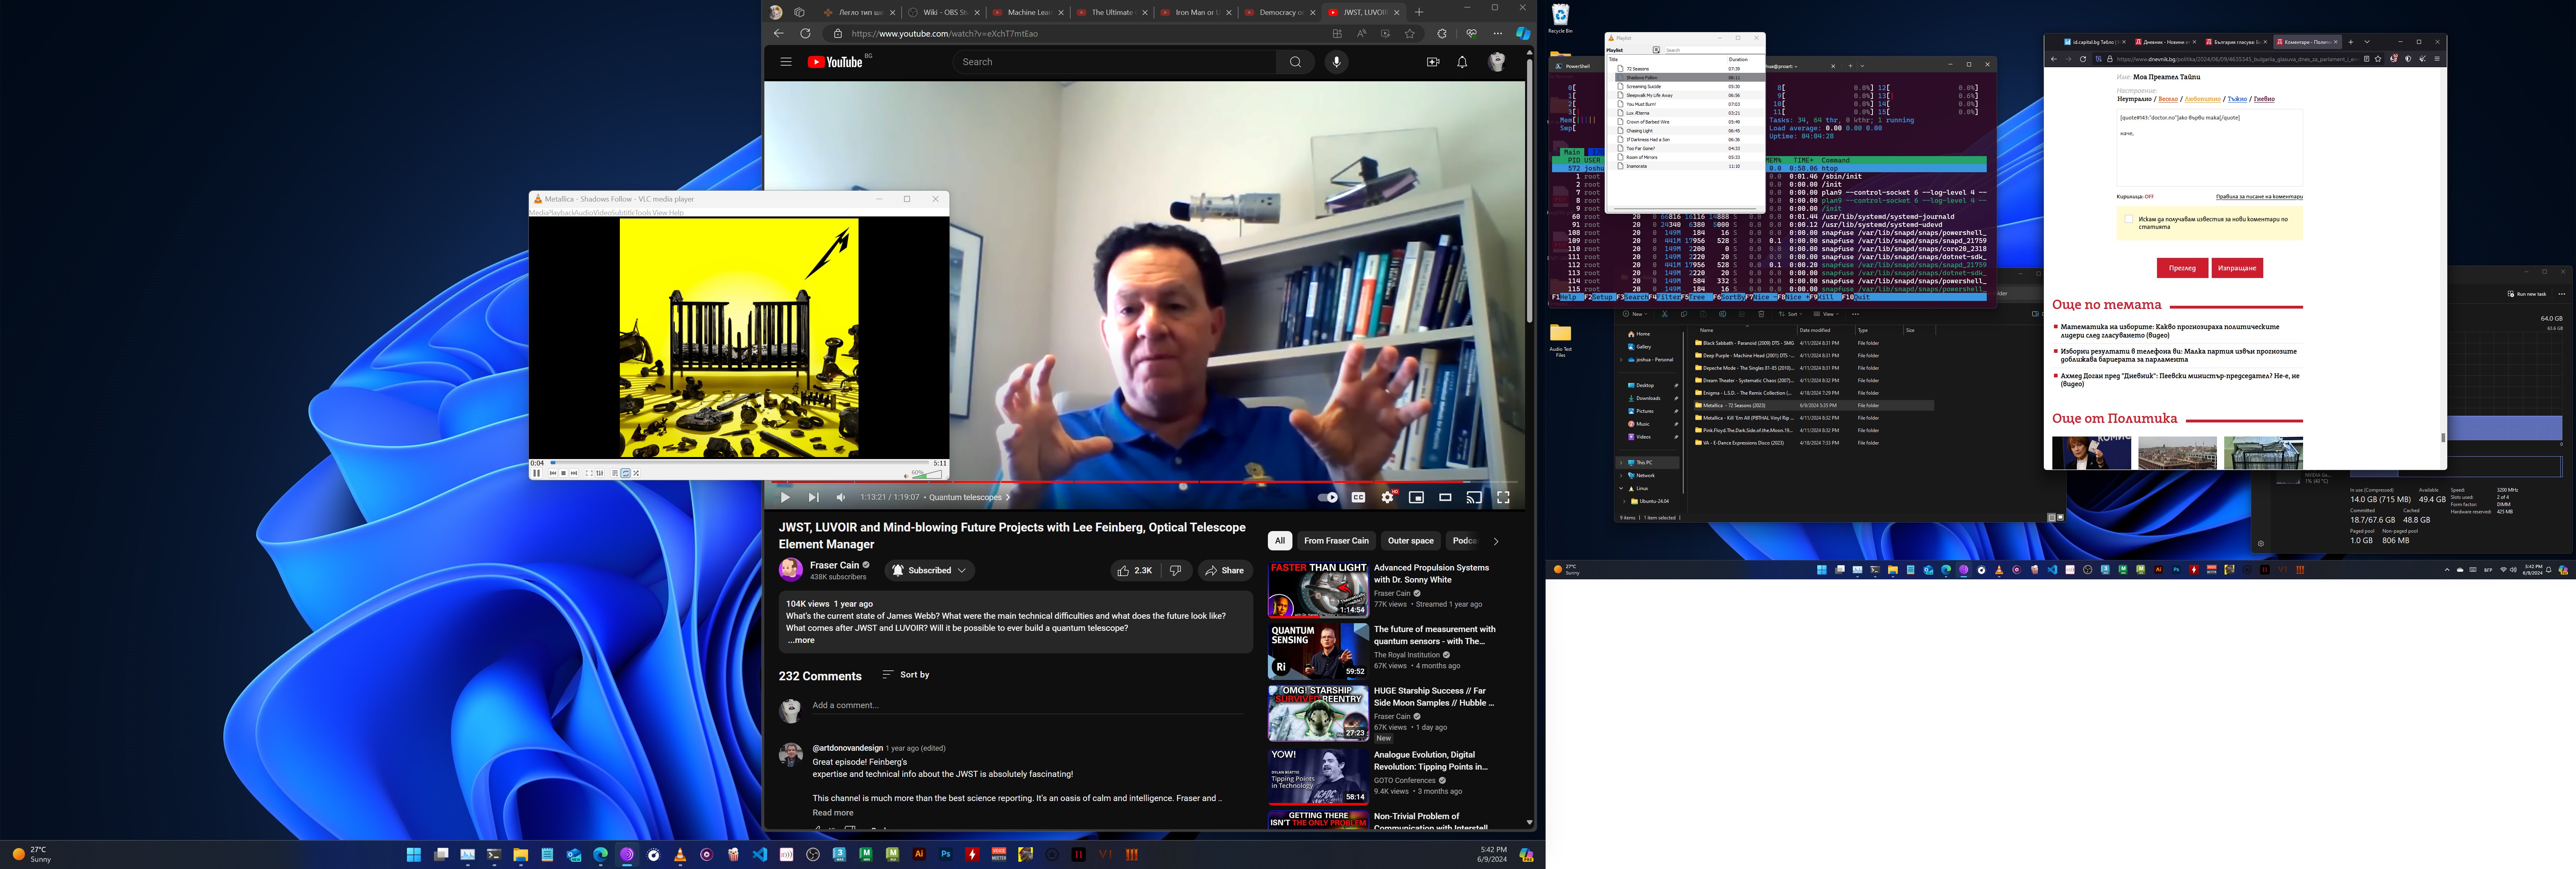Toggle VLC random shuffle button

pyautogui.click(x=636, y=473)
